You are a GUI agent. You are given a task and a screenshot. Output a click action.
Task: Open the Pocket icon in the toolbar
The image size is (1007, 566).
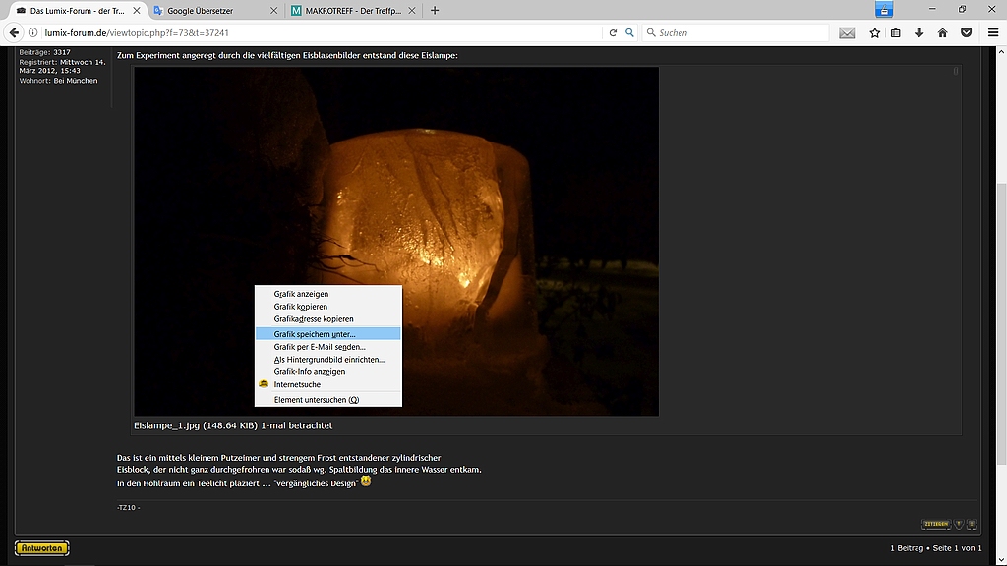(966, 31)
